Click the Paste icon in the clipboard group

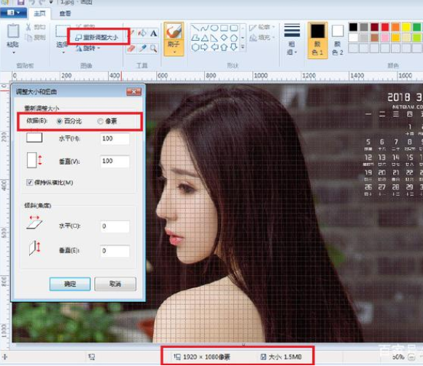[x=13, y=31]
